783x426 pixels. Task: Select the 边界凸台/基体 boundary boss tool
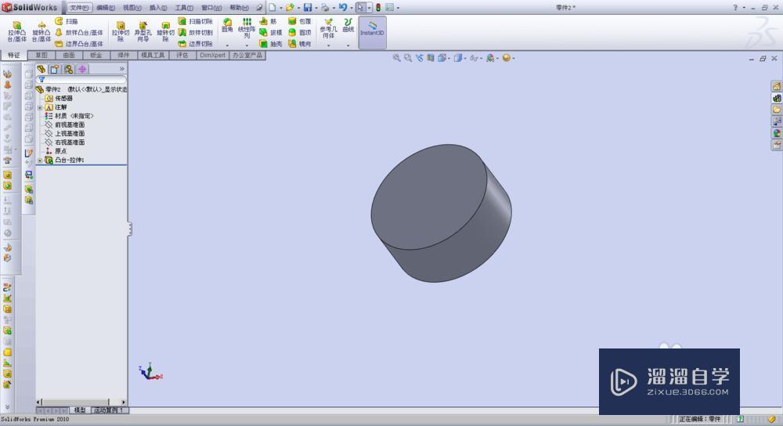click(79, 44)
